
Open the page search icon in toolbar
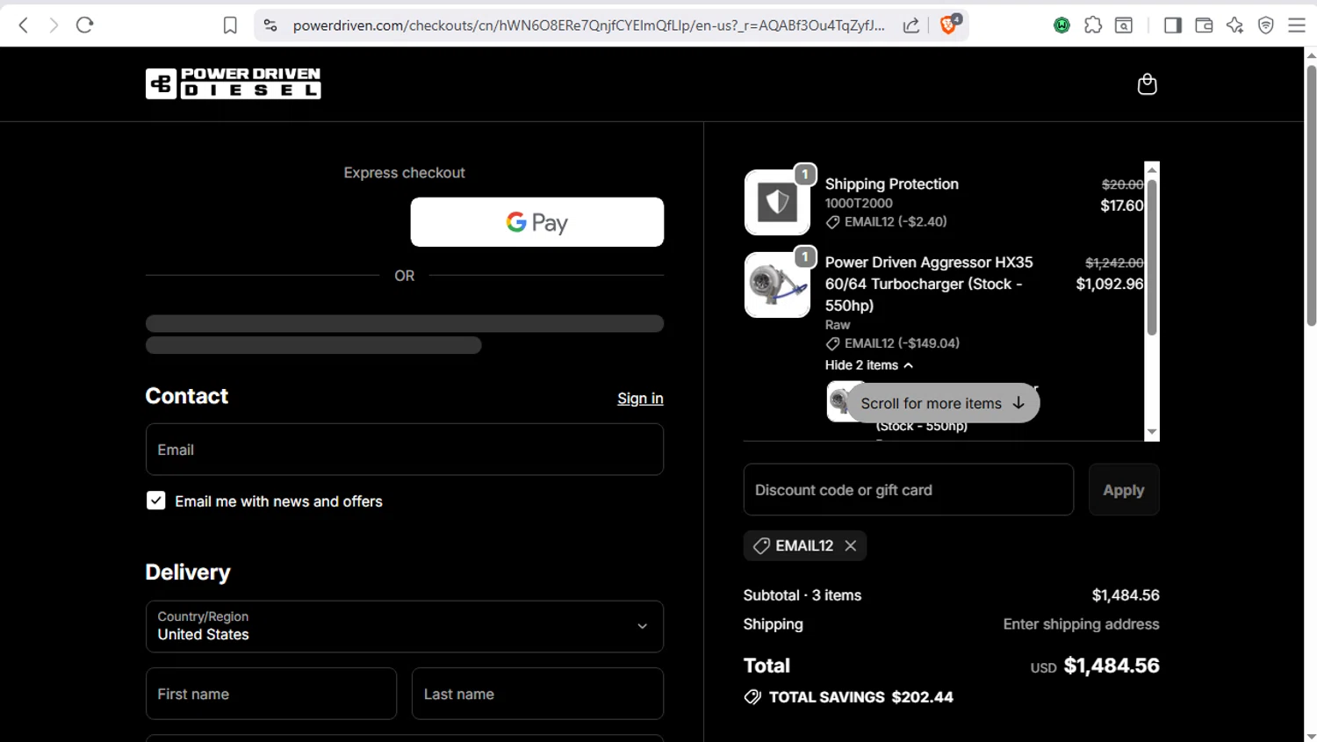(x=1124, y=25)
